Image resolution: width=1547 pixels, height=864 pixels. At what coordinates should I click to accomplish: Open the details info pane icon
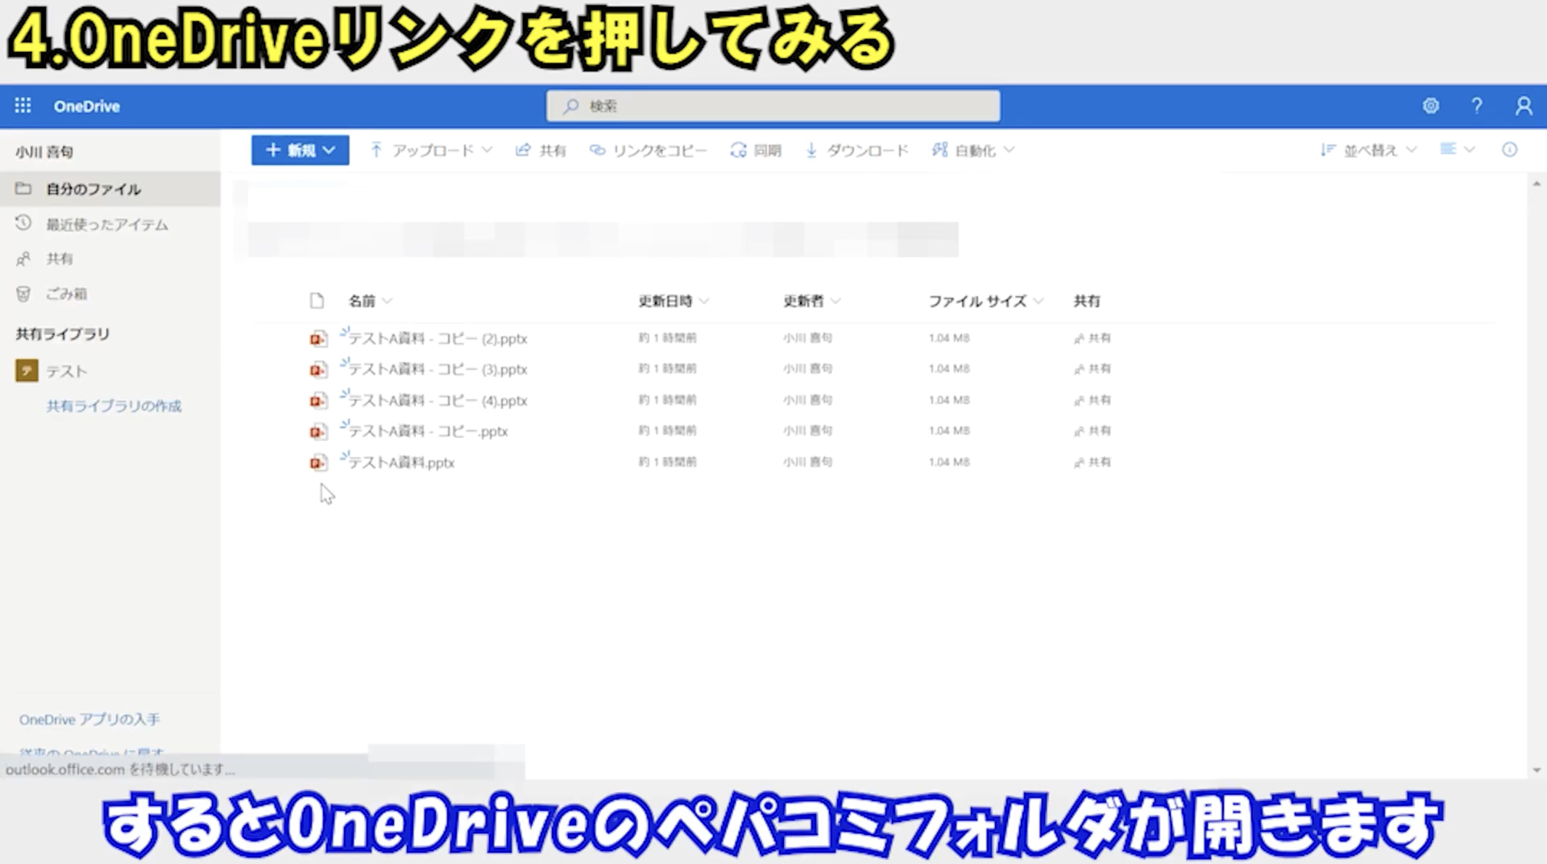pyautogui.click(x=1509, y=150)
